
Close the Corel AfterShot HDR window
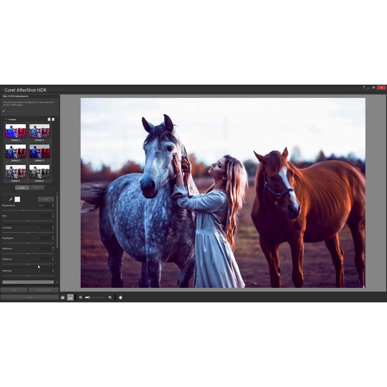(x=381, y=88)
